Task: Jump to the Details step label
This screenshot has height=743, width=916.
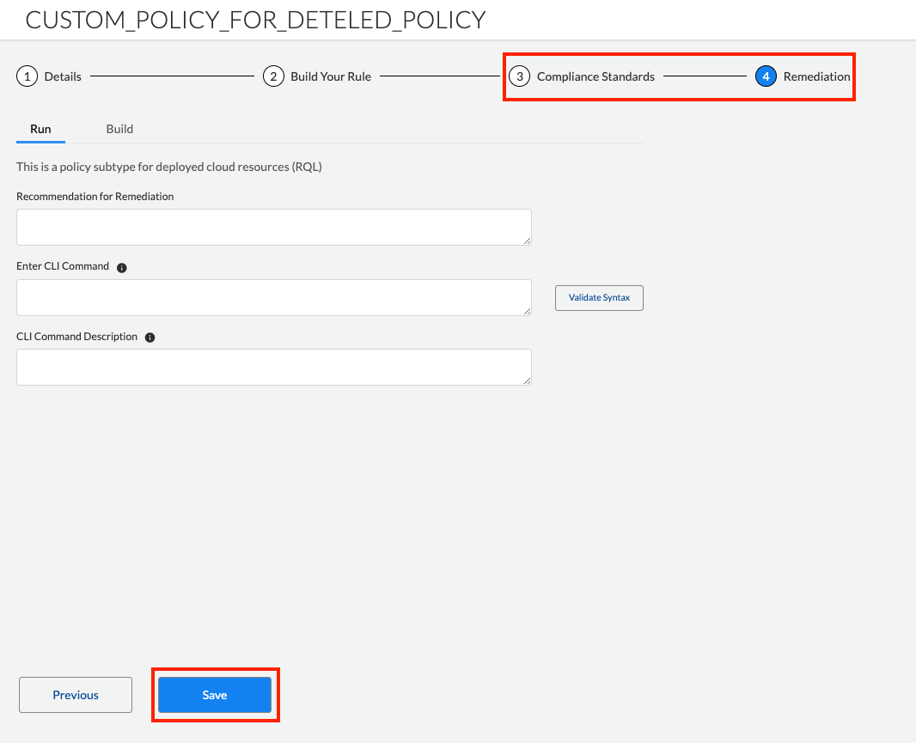Action: click(63, 76)
